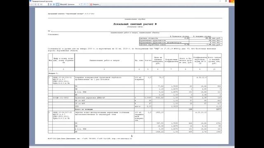This screenshot has width=264, height=148.
Task: Minimize the preview window
Action: click(220, 1)
